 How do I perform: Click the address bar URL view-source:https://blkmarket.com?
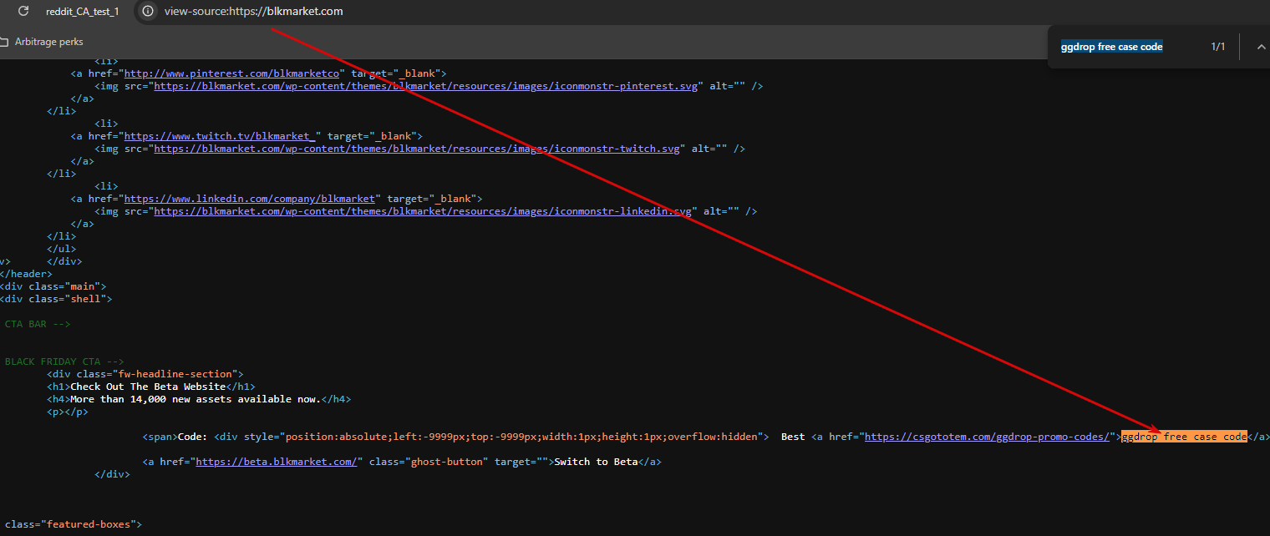tap(253, 12)
